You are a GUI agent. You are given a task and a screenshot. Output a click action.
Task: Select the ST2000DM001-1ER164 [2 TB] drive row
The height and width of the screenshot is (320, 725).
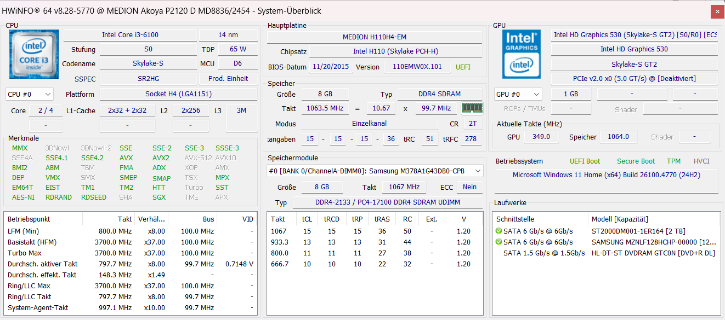click(x=606, y=231)
